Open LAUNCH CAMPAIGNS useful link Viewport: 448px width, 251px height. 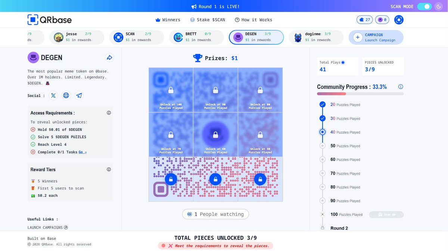pos(48,227)
